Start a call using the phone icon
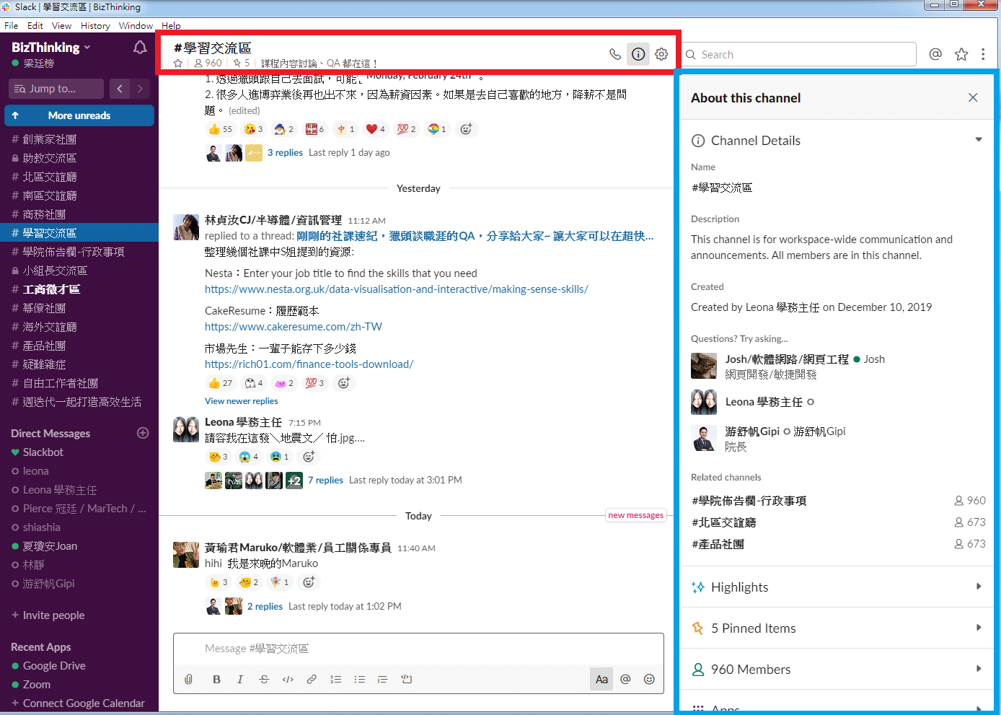 (614, 54)
